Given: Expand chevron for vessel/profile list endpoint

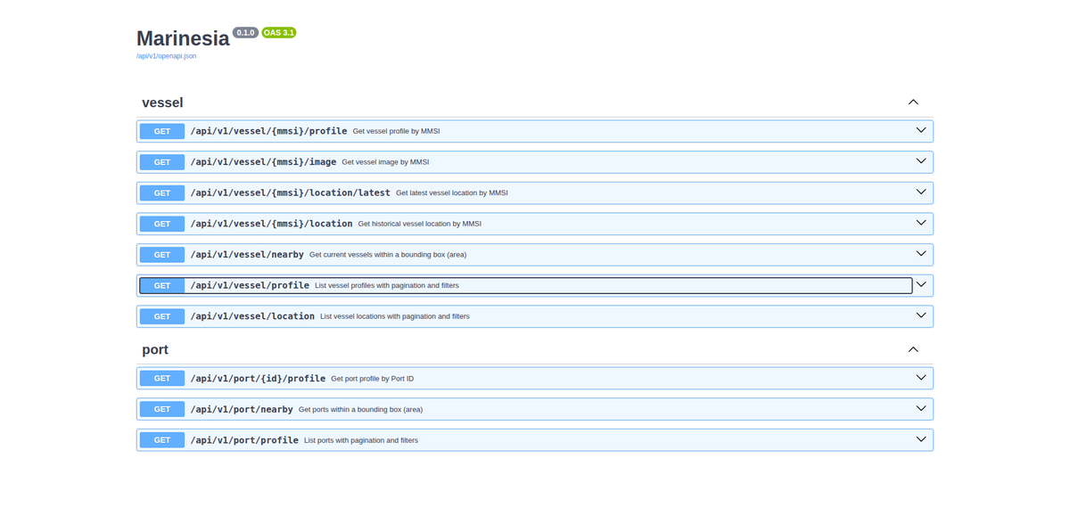Looking at the screenshot, I should (x=921, y=285).
